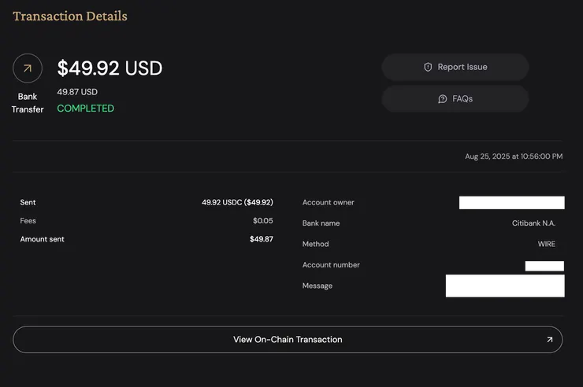Viewport: 583px width, 387px height.
Task: Click the arrow icon on View On-Chain Transaction
Action: (x=549, y=340)
